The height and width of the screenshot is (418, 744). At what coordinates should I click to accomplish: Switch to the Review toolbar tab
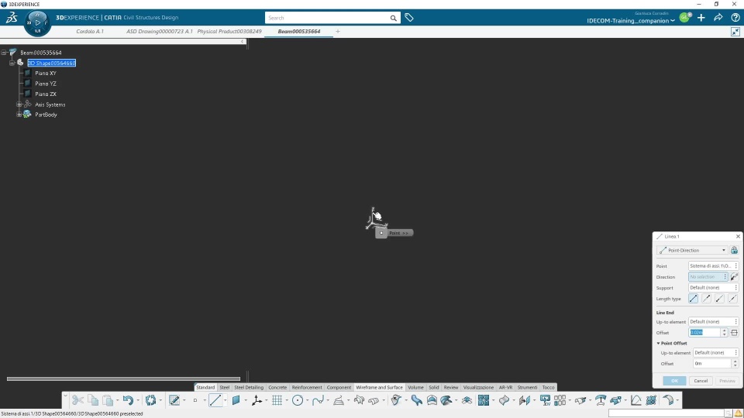(451, 387)
